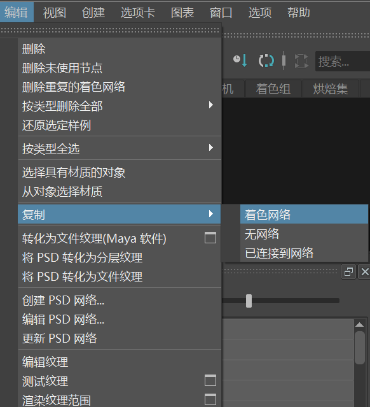Expand the 复制 submenu
The image size is (370, 407).
click(x=119, y=214)
